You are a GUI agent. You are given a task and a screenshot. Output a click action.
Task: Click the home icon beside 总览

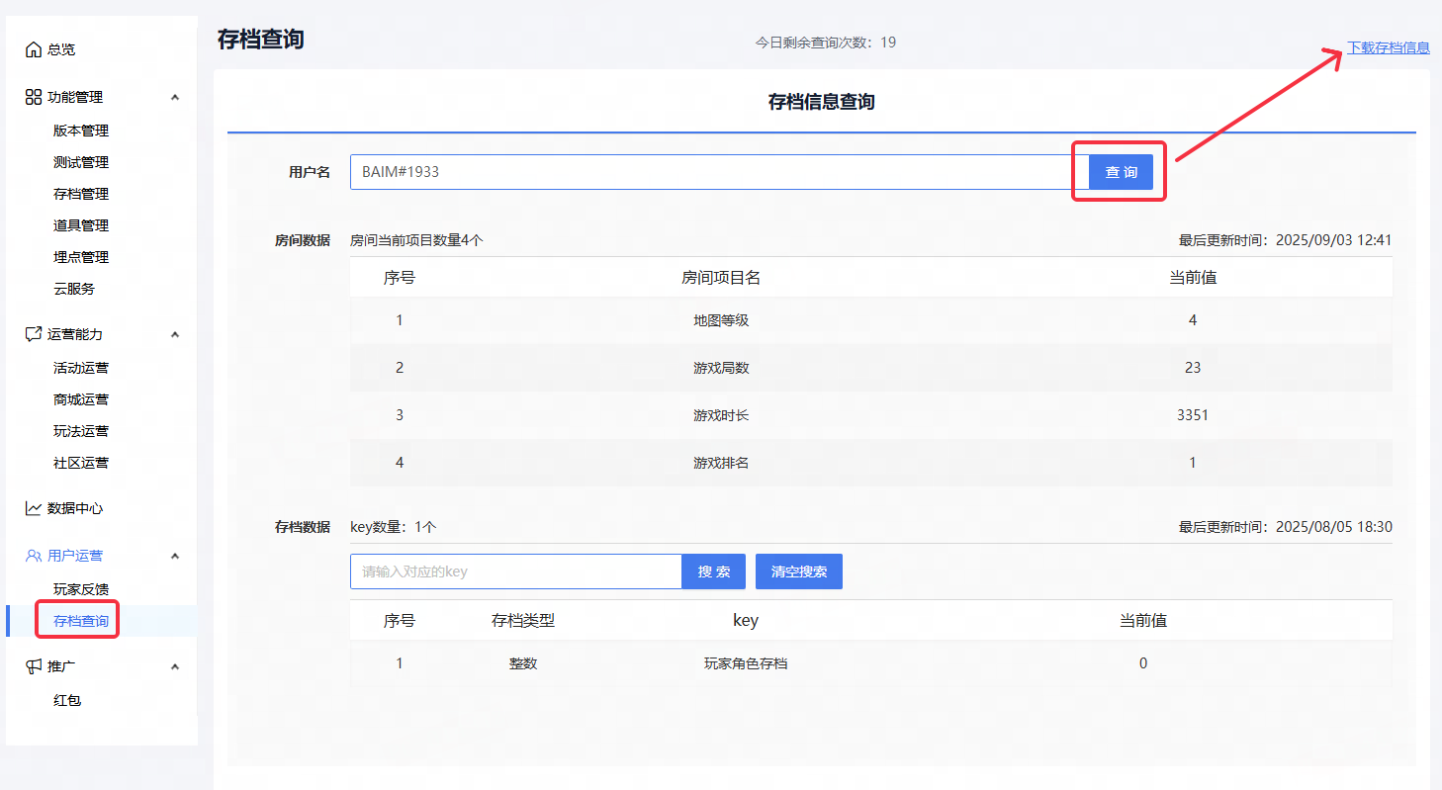(34, 49)
